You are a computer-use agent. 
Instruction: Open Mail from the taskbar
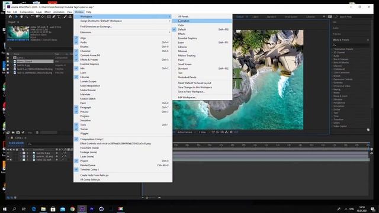pos(63,209)
